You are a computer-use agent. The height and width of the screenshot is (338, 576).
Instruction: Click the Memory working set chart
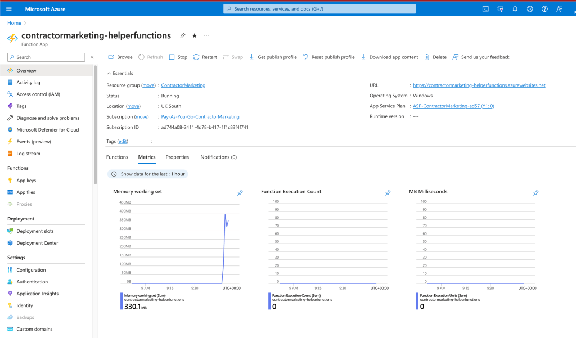click(179, 243)
